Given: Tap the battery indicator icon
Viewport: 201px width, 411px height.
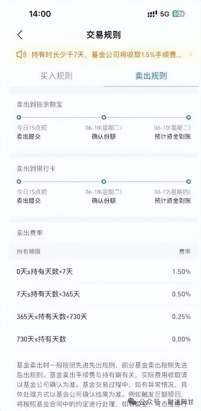Looking at the screenshot, I should click(x=179, y=14).
